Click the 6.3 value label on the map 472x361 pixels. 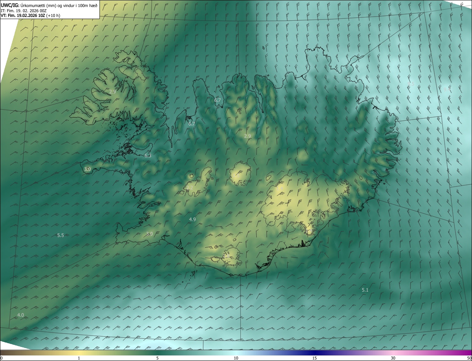[148, 155]
